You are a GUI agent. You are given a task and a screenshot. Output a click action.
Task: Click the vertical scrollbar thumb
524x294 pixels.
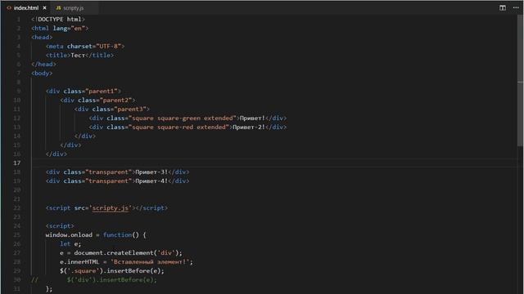[521, 80]
